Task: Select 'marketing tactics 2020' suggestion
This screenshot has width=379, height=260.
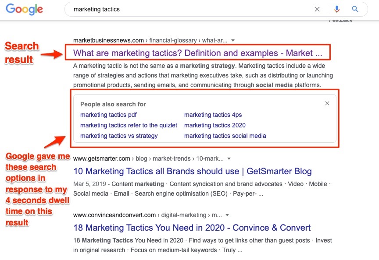Action: point(215,126)
